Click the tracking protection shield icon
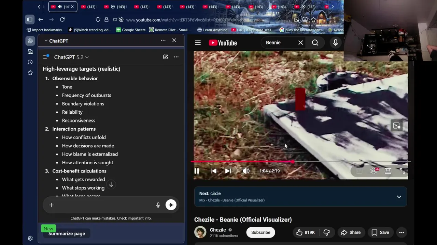Image resolution: width=437 pixels, height=245 pixels. coord(98,20)
